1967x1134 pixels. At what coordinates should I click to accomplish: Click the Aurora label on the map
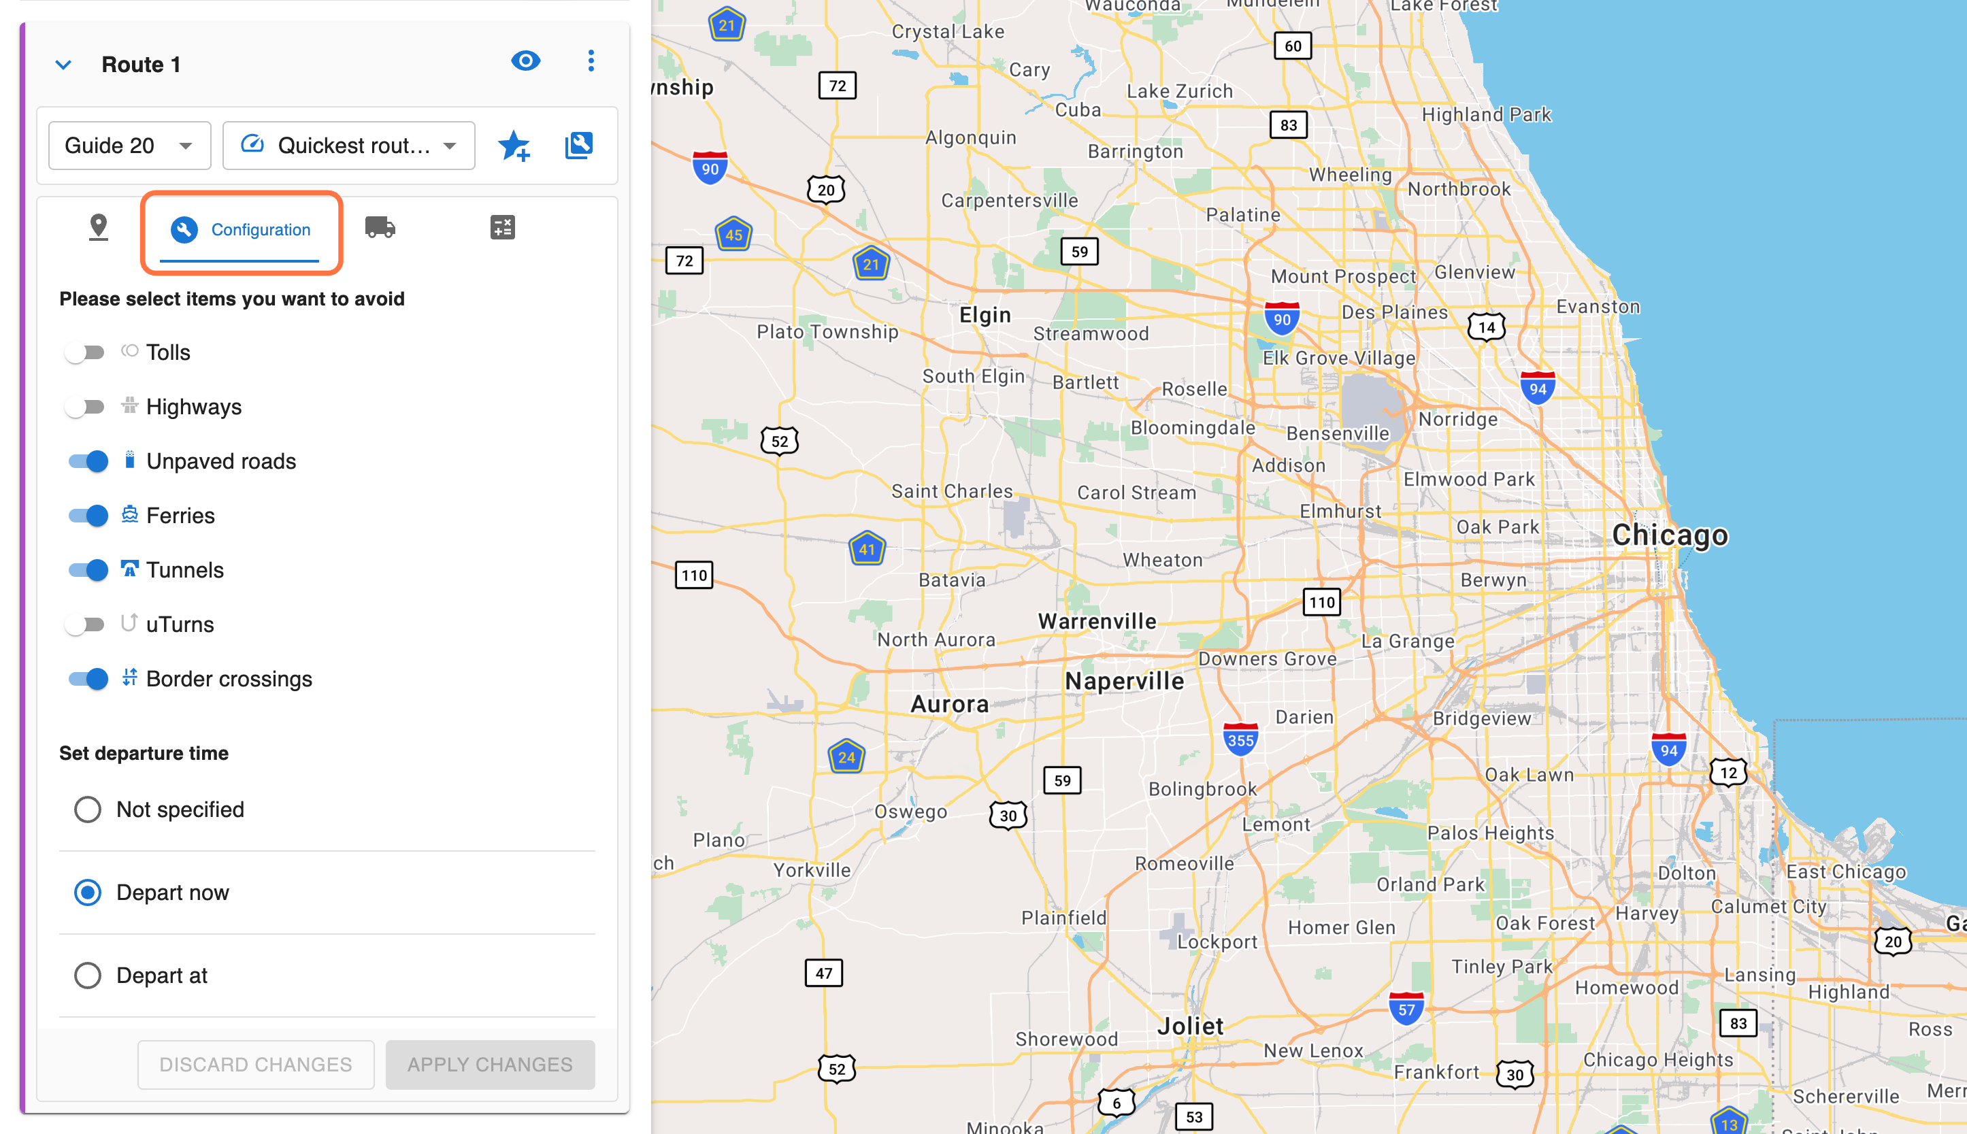(950, 705)
